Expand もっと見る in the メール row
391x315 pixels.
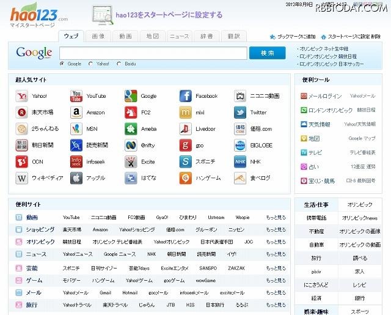click(276, 293)
